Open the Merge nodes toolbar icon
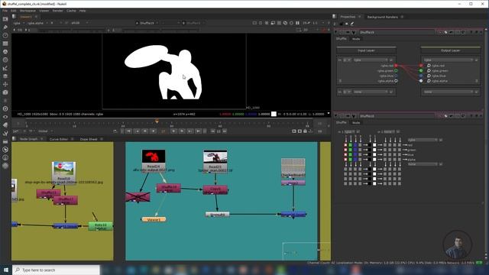The width and height of the screenshot is (489, 275). coord(5,76)
